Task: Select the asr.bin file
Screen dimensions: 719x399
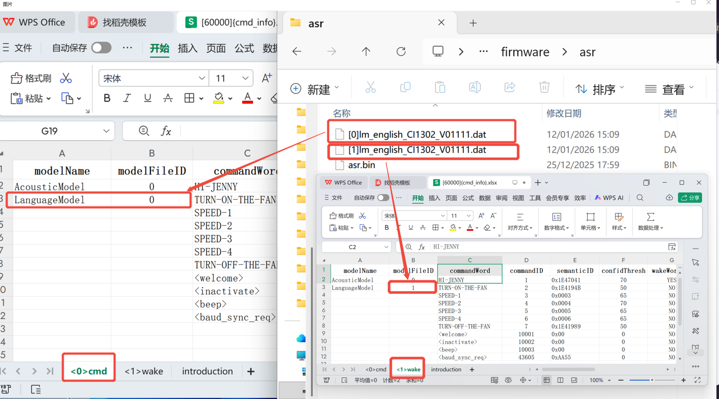Action: (x=361, y=165)
